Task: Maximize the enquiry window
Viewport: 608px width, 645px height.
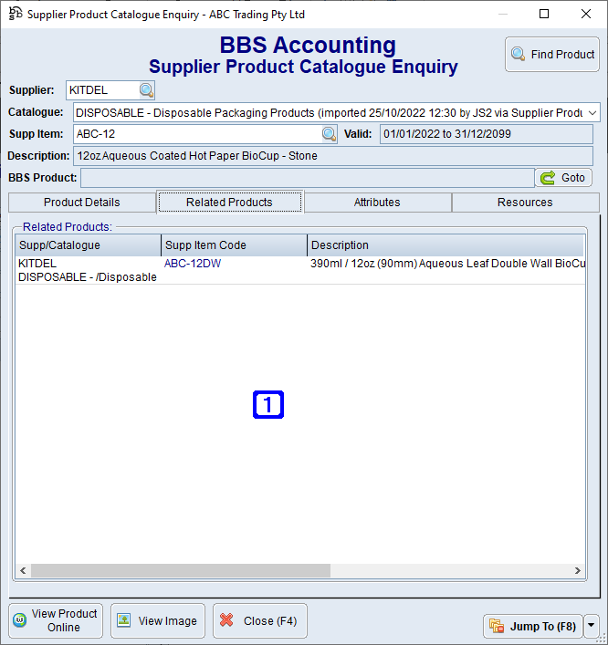Action: pos(544,14)
